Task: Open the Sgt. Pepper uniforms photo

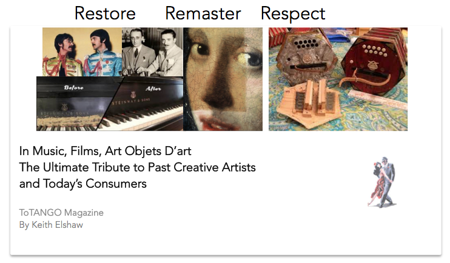Action: (x=82, y=52)
